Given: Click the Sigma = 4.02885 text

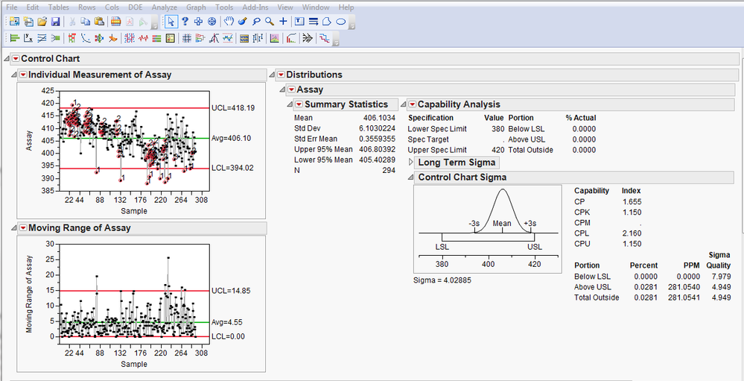Looking at the screenshot, I should (x=442, y=280).
